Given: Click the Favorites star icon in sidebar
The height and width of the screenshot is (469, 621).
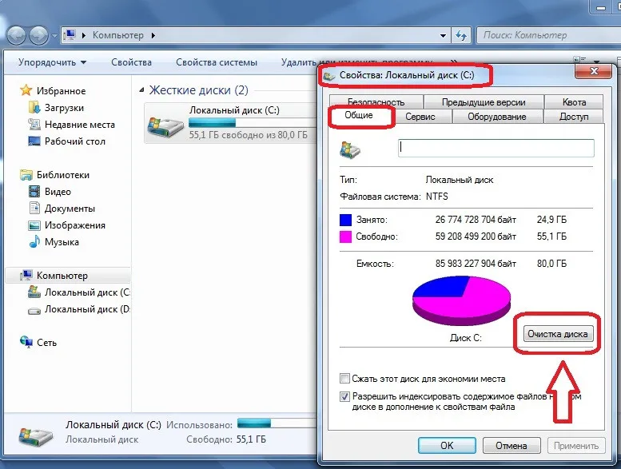Looking at the screenshot, I should point(26,91).
